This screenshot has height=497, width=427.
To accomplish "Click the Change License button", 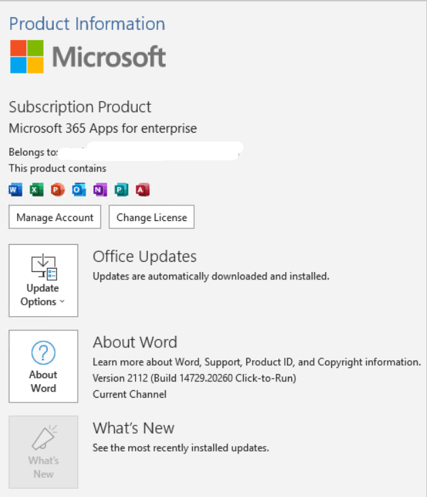I will [151, 217].
